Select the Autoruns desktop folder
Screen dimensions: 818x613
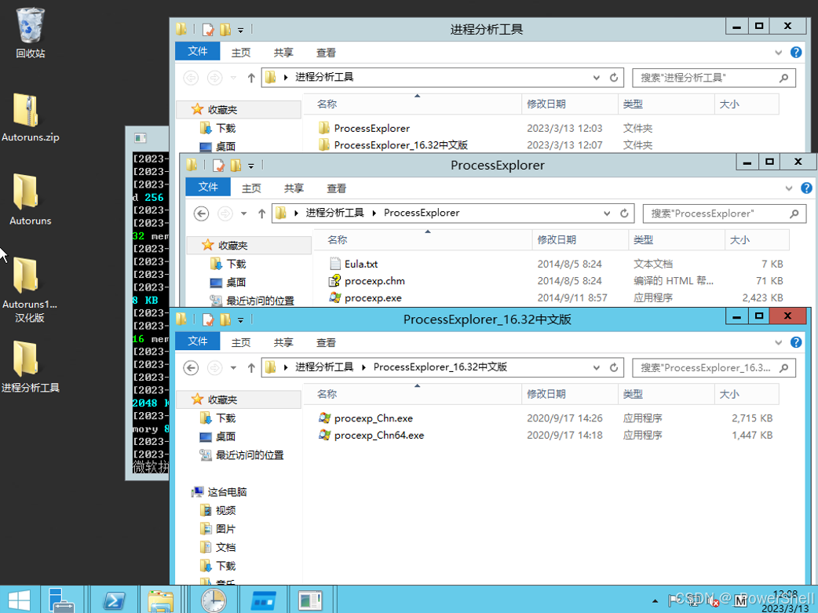(x=31, y=200)
